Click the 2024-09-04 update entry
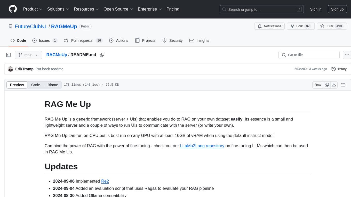Image resolution: width=351 pixels, height=197 pixels. (x=133, y=188)
